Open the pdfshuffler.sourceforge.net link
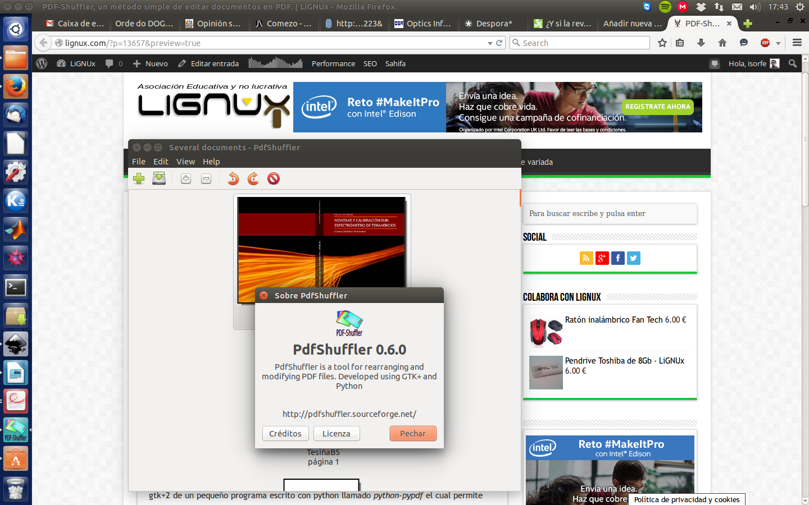This screenshot has height=505, width=809. pyautogui.click(x=349, y=414)
